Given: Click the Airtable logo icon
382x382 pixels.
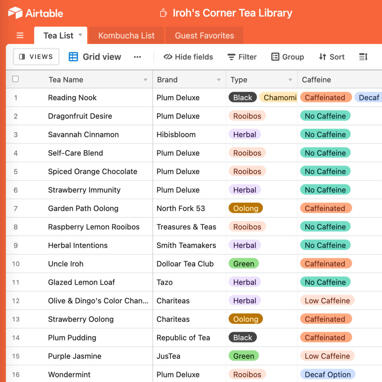Looking at the screenshot, I should tap(15, 13).
